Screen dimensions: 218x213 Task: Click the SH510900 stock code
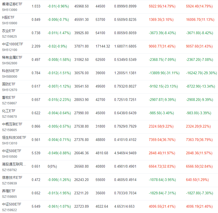(x=10, y=23)
